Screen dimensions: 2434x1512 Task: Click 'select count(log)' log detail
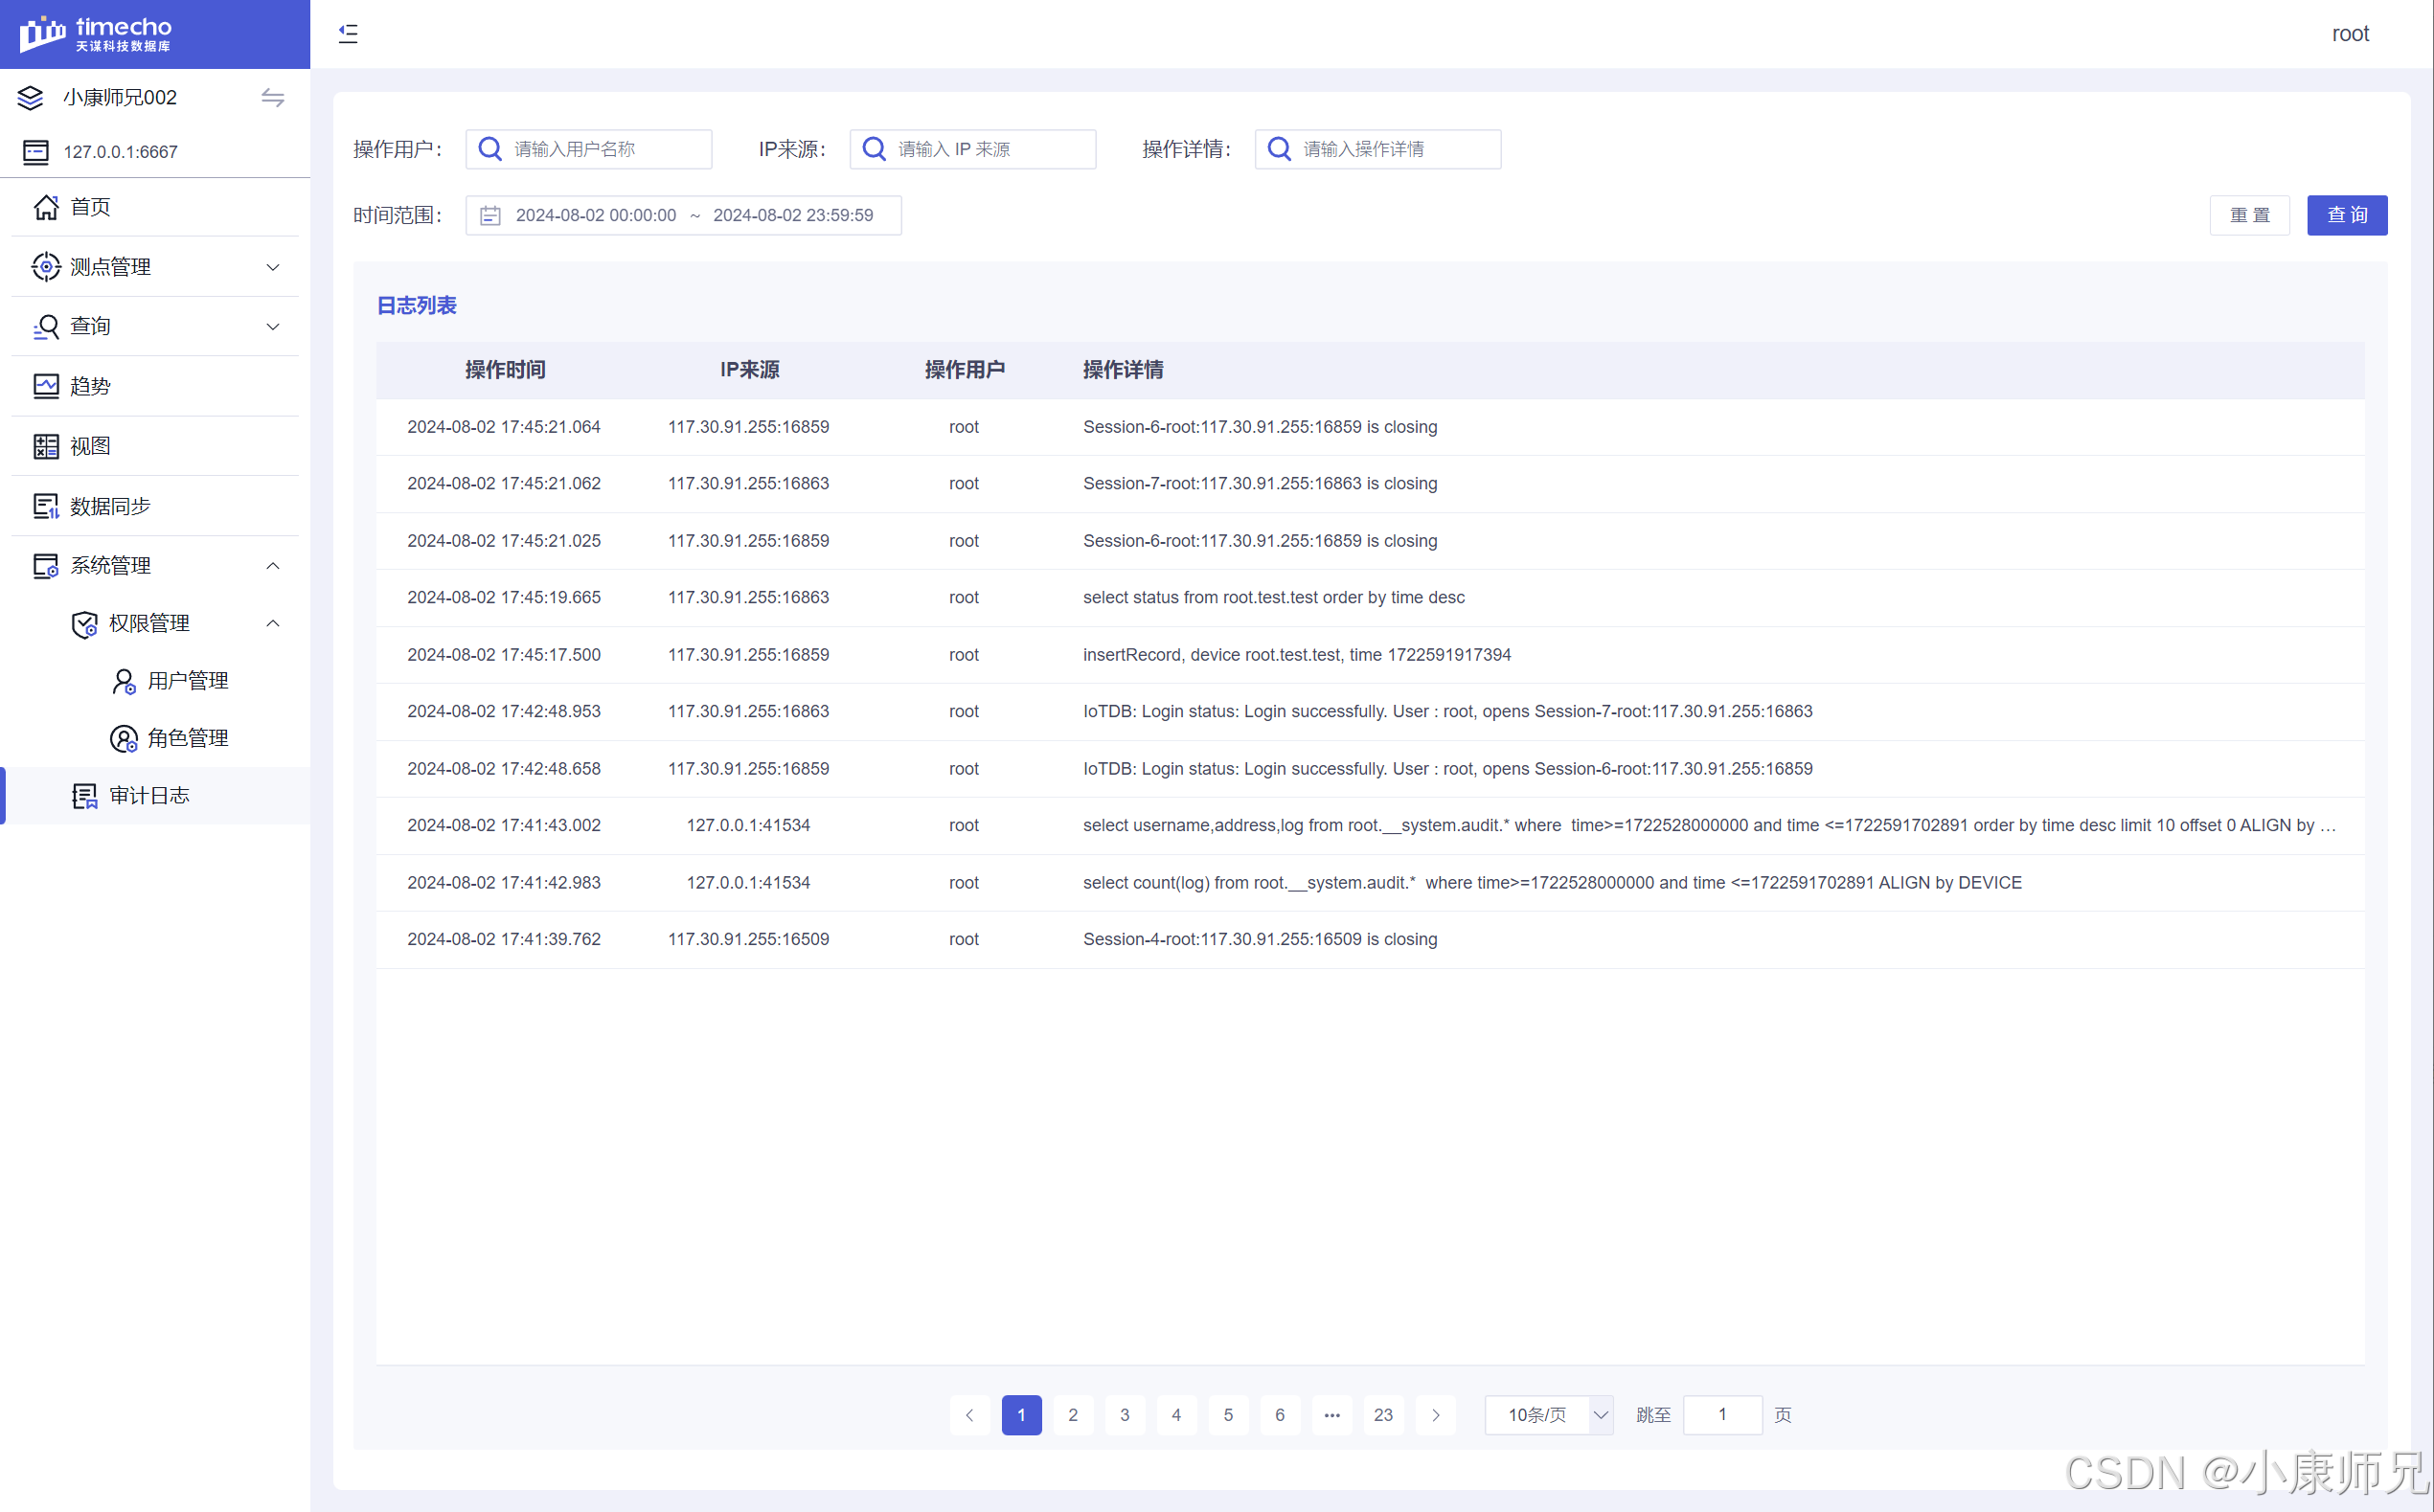(1553, 883)
